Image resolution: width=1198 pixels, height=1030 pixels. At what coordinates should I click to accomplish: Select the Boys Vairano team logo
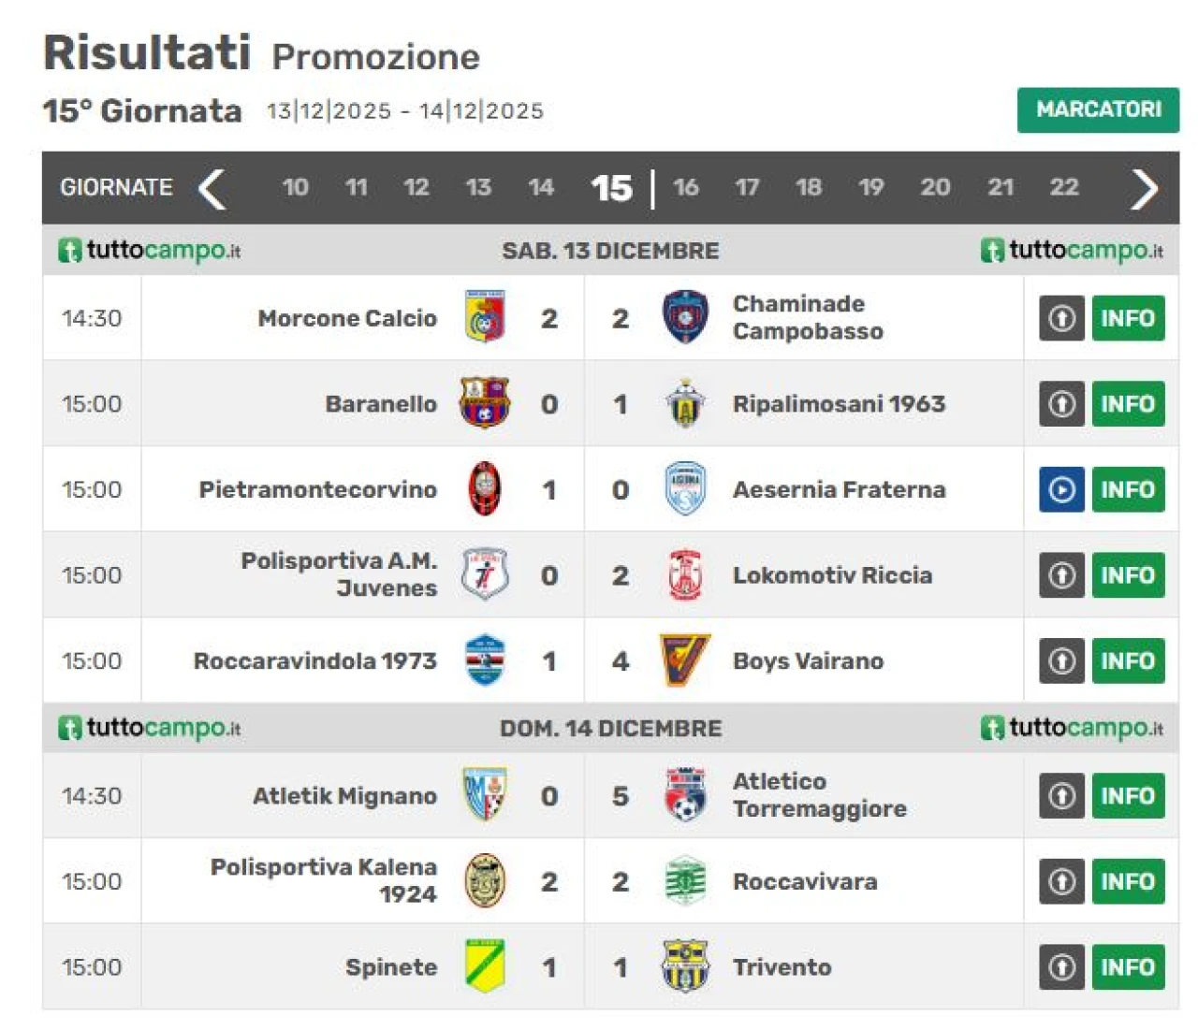point(685,660)
